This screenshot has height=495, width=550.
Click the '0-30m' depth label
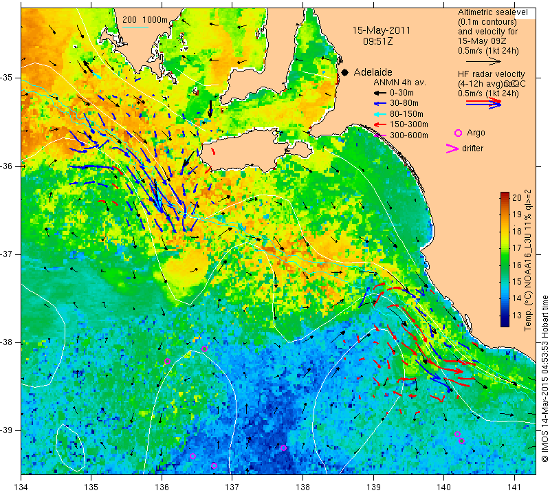click(401, 93)
